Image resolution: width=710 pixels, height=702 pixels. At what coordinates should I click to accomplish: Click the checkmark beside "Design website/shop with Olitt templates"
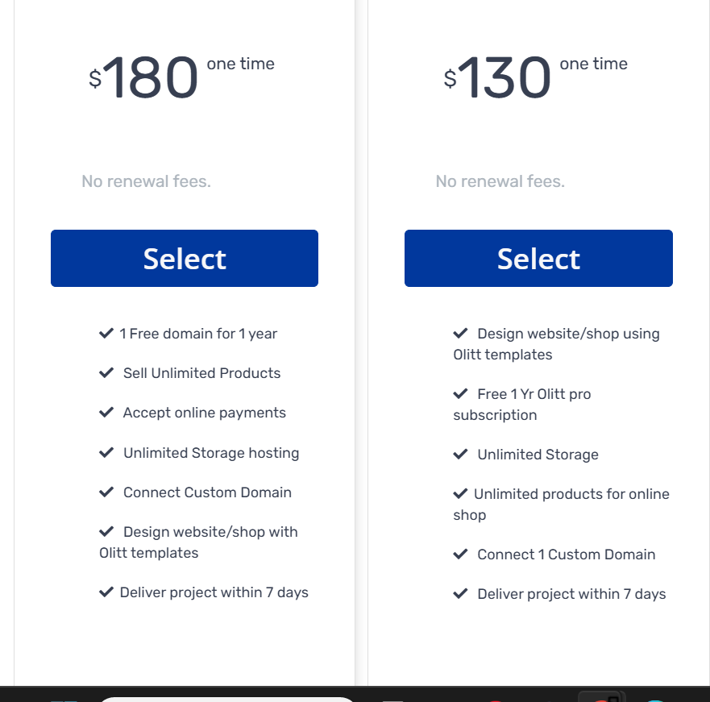106,532
